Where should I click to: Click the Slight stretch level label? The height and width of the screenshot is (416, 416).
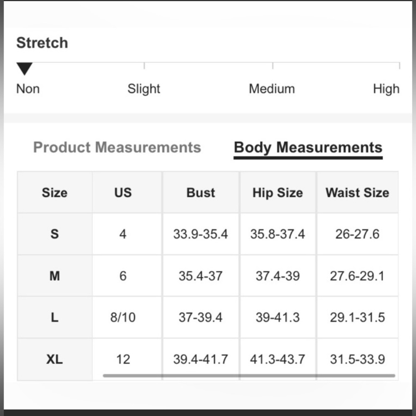pyautogui.click(x=144, y=89)
